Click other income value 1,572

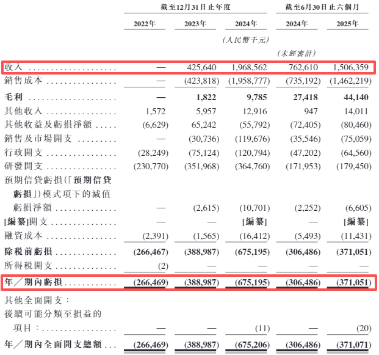(156, 111)
